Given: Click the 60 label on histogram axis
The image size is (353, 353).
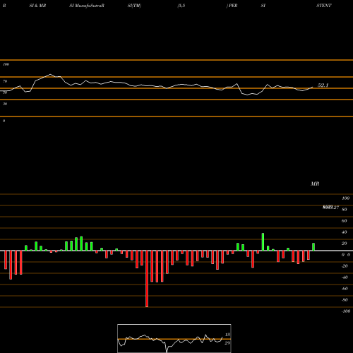Looking at the screenshot, I should (x=345, y=221).
